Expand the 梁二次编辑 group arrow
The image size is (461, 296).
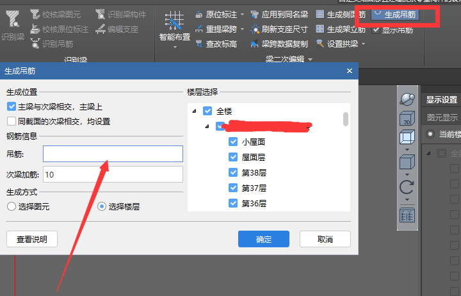310,60
